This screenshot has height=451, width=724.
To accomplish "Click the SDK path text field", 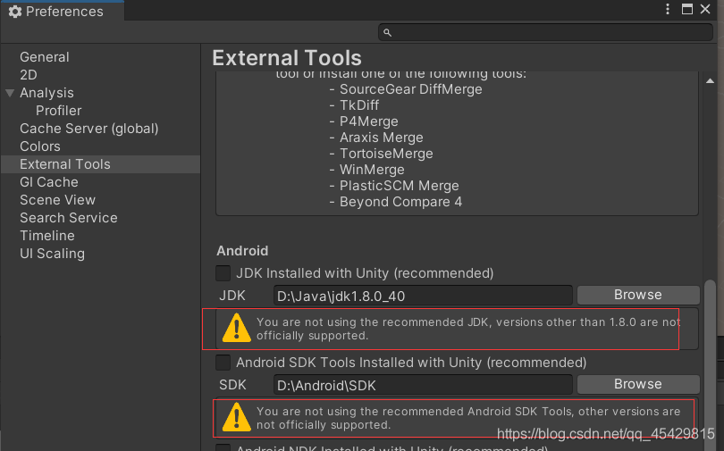I will click(x=422, y=385).
